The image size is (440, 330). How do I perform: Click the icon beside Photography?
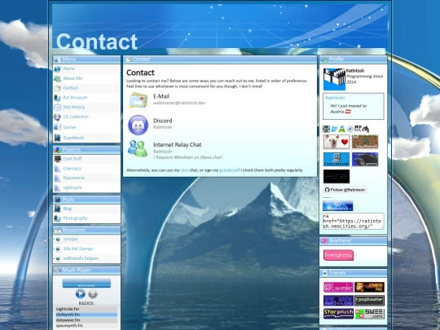click(58, 218)
